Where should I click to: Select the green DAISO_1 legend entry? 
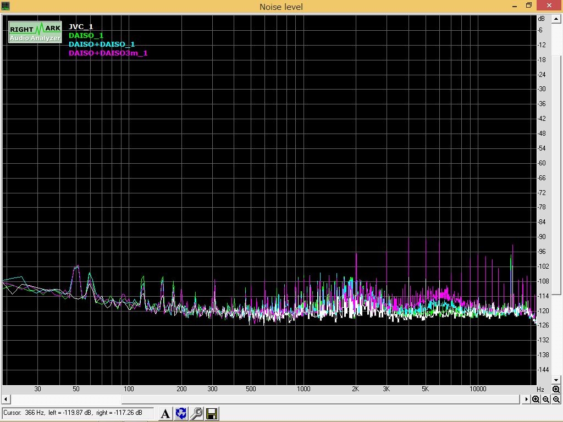[x=86, y=35]
